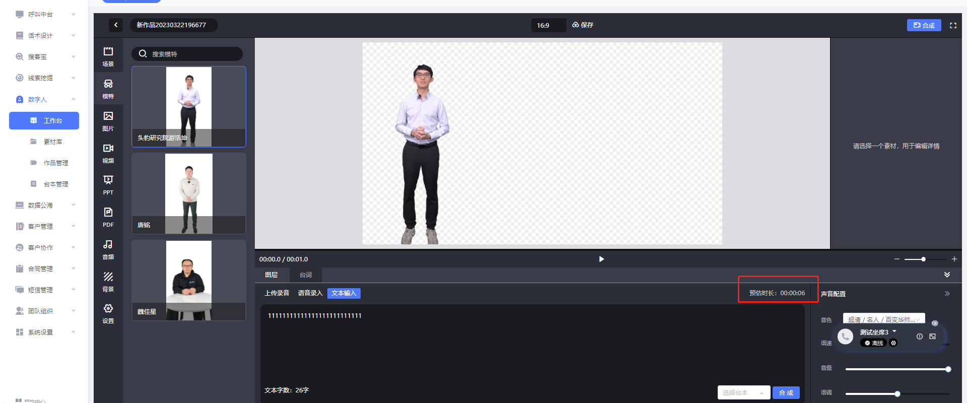This screenshot has width=967, height=403.
Task: Click the zoom-in plus icon on timeline
Action: pos(954,259)
